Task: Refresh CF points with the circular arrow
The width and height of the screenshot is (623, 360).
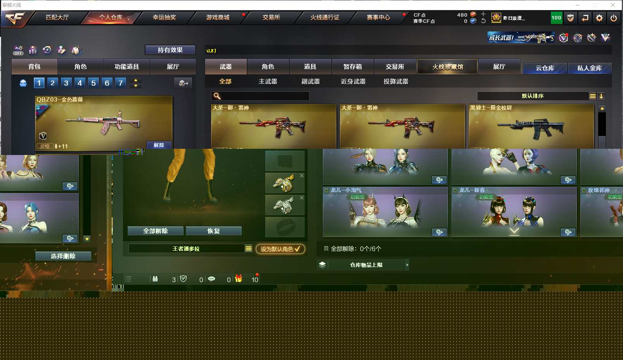Action: [483, 21]
